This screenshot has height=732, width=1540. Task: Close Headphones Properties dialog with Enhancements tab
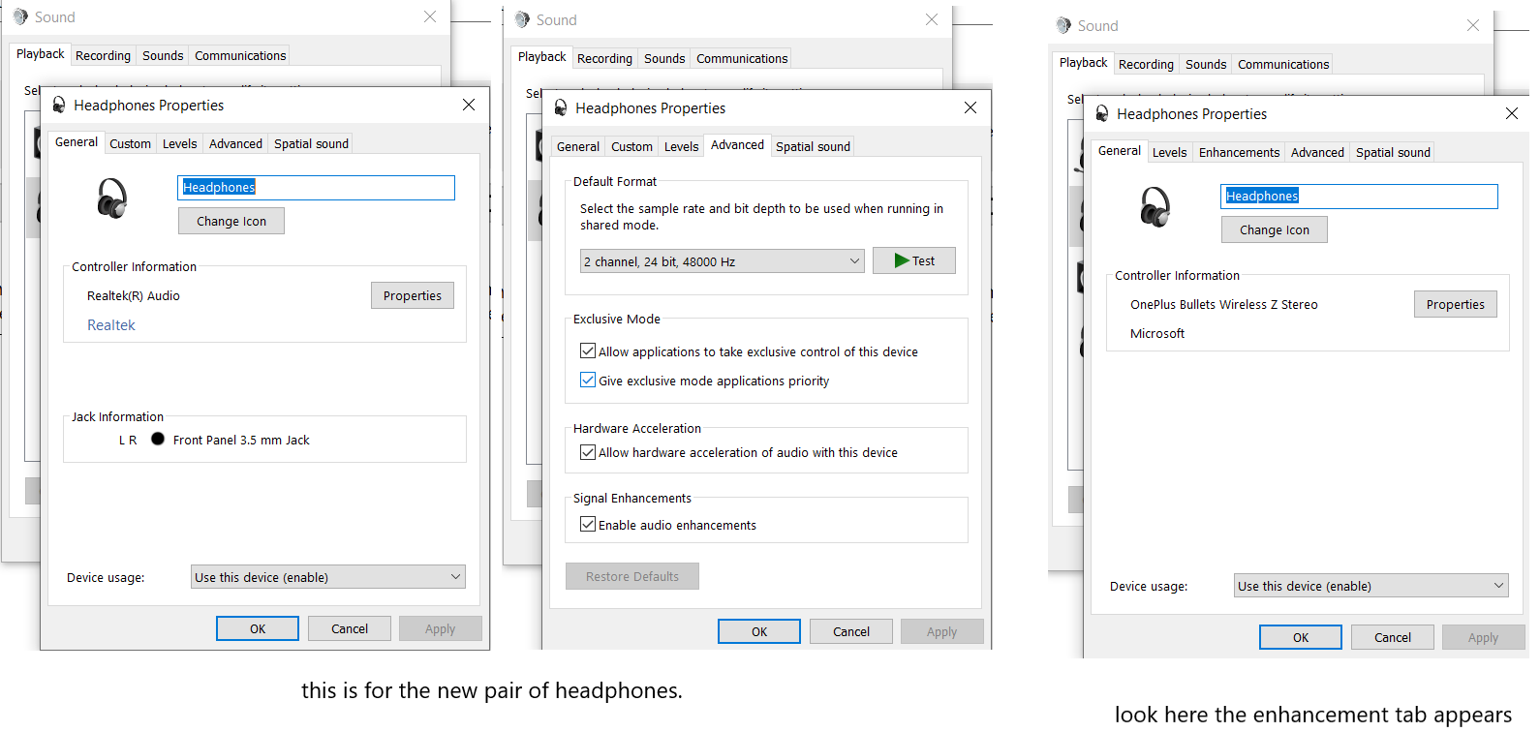click(1511, 113)
